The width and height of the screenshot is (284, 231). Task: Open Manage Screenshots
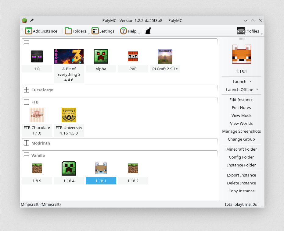coord(241,131)
